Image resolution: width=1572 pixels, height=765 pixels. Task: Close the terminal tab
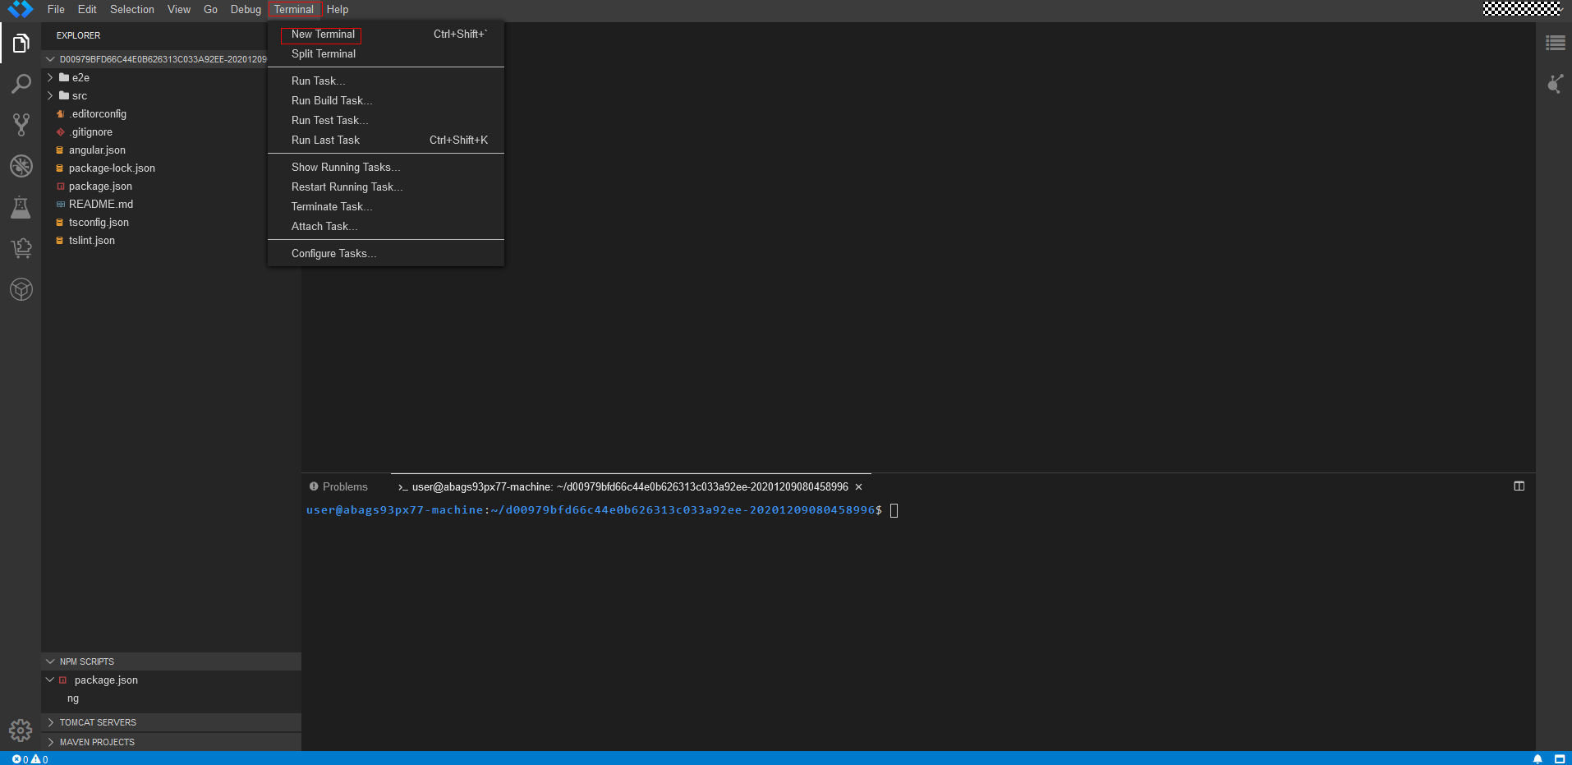point(858,487)
